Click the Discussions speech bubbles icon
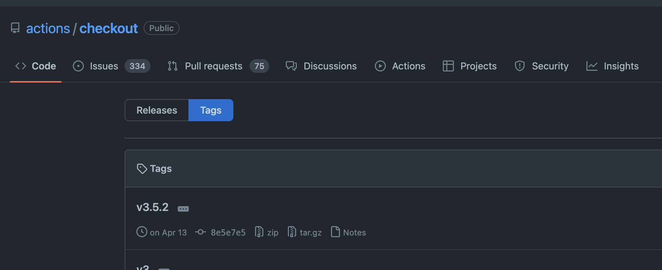This screenshot has width=662, height=270. coord(291,66)
